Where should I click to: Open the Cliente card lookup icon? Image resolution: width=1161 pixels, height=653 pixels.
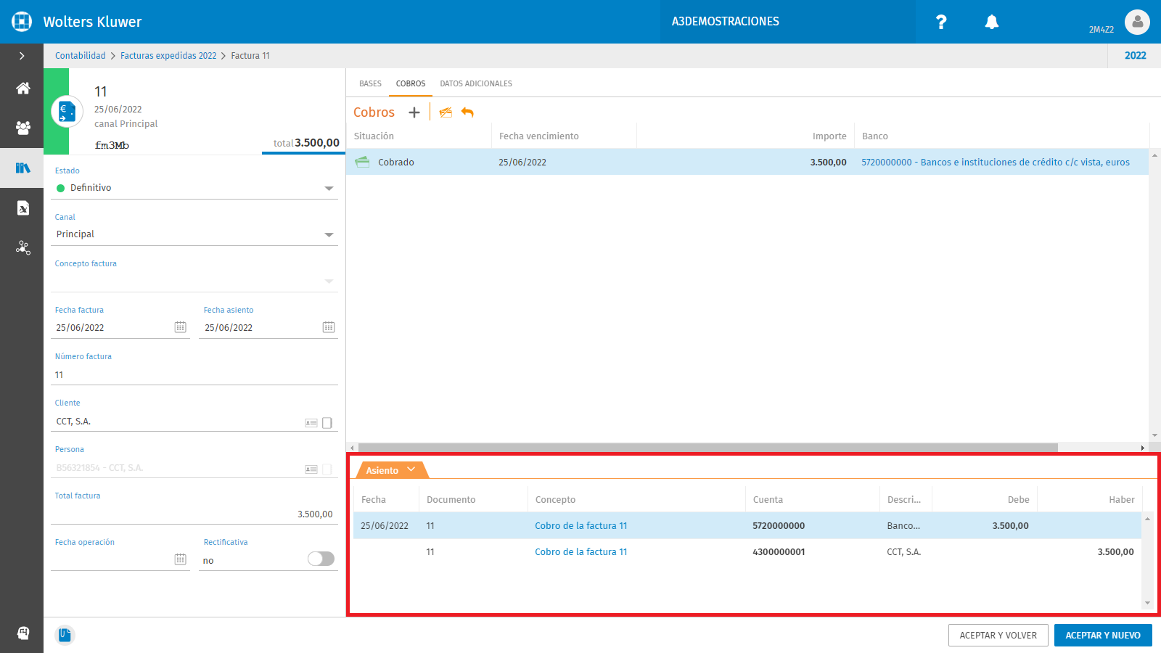click(x=311, y=422)
